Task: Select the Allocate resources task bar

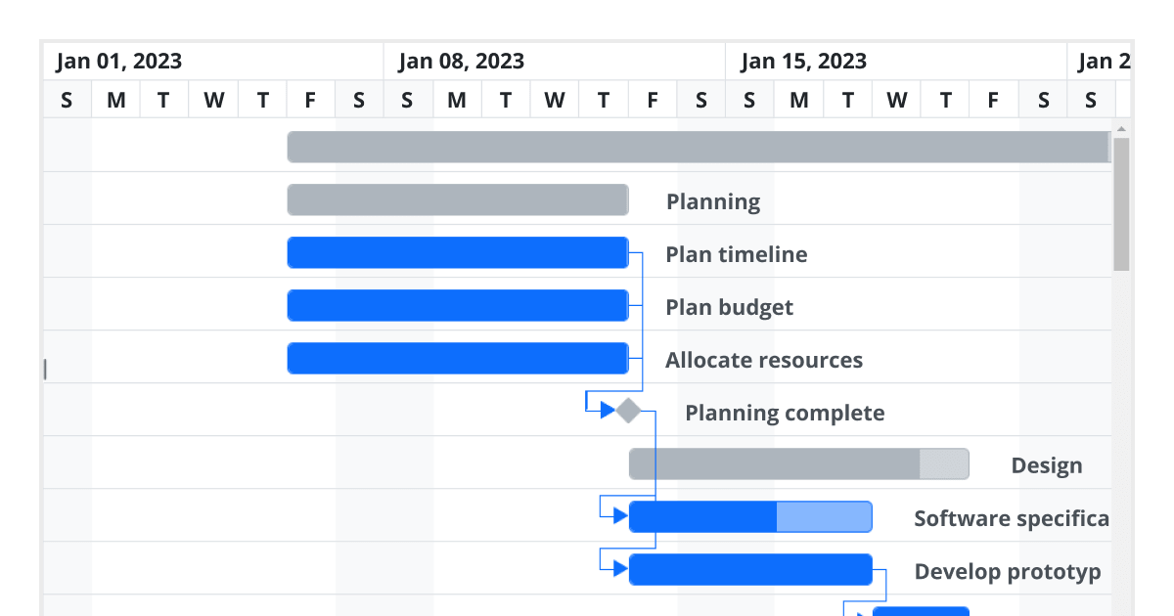Action: (457, 358)
